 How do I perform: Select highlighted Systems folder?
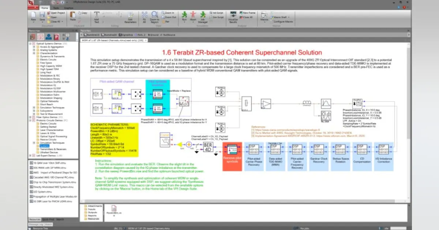pyautogui.click(x=44, y=146)
